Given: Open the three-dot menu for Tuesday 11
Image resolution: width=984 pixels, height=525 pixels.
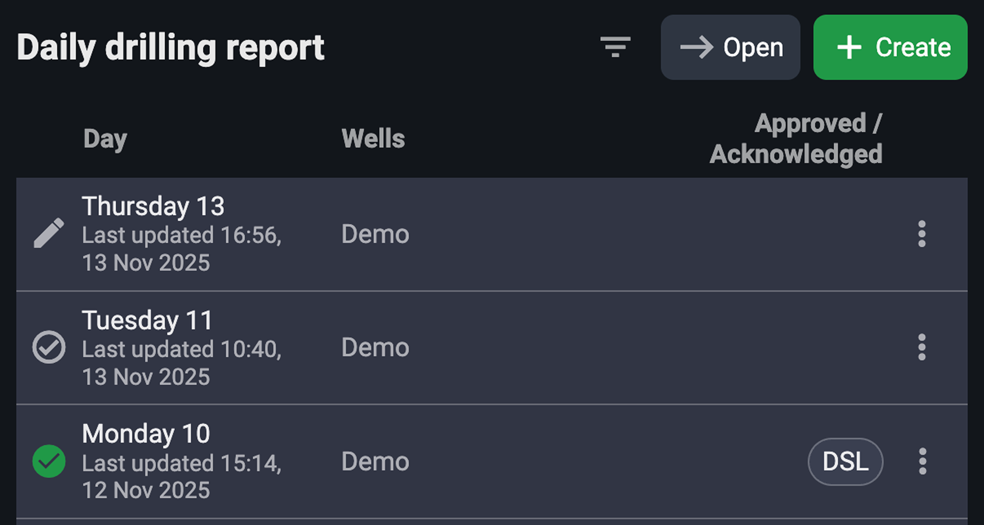Looking at the screenshot, I should pyautogui.click(x=922, y=347).
